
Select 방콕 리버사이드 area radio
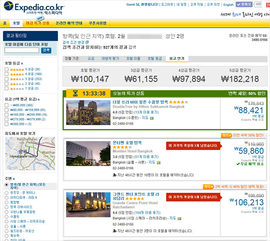[7, 207]
